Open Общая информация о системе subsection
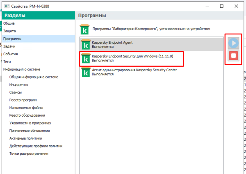The height and width of the screenshot is (174, 246). click(34, 77)
